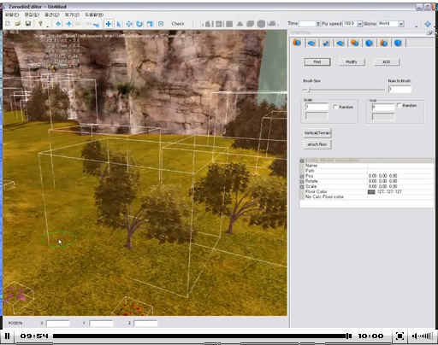Open the first tab with orange cone and sphere
438x345 pixels.
[297, 43]
